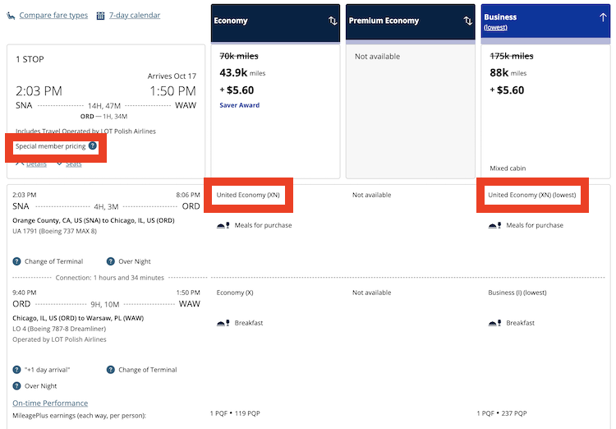Click the sort arrows icon in Premium Economy header

point(467,21)
